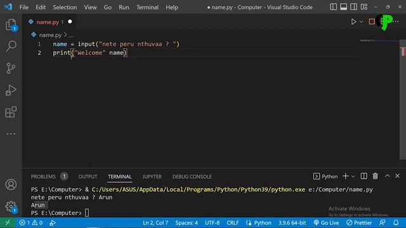Image resolution: width=406 pixels, height=228 pixels.
Task: Click name.py in the breadcrumb
Action: coord(50,35)
